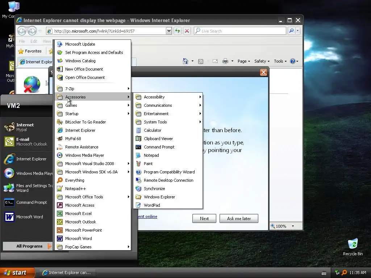
Task: Expand Microsoft Windows SDK v6.0A folder
Action: pyautogui.click(x=93, y=172)
